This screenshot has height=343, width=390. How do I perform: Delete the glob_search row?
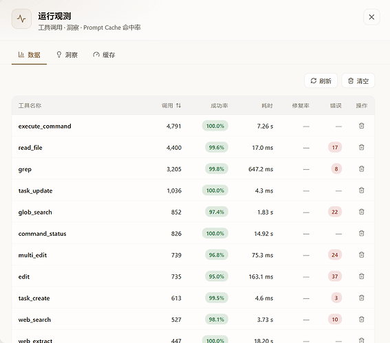coord(361,212)
